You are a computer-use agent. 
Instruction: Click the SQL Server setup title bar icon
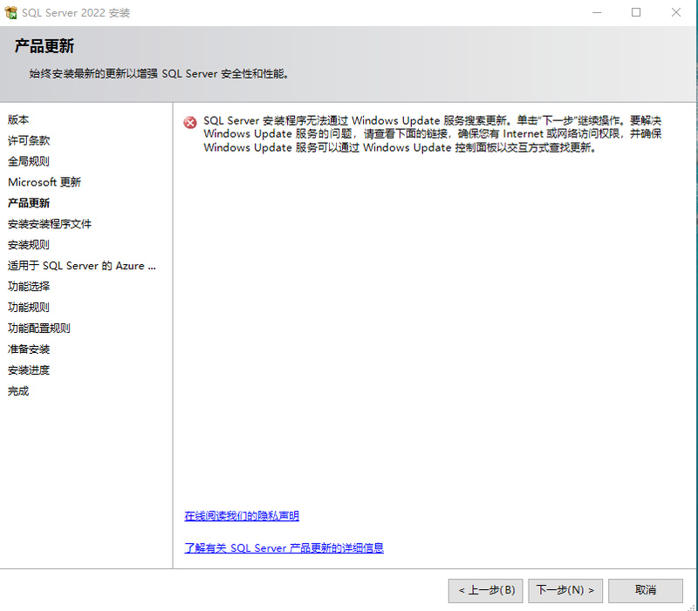(10, 12)
